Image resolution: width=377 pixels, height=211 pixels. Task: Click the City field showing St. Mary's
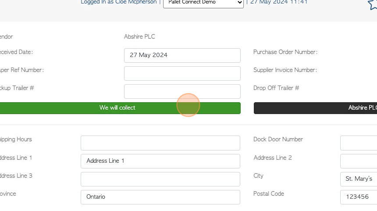point(359,179)
